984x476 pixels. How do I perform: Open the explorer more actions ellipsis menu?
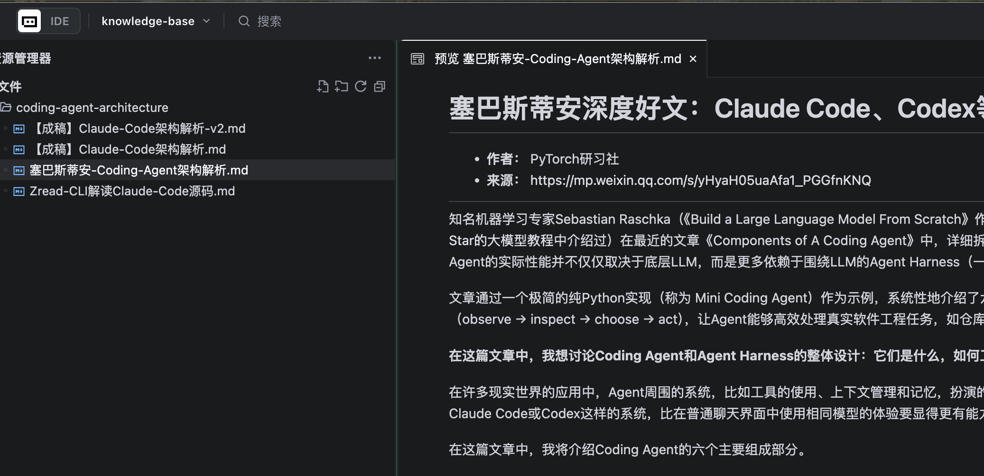pyautogui.click(x=375, y=58)
